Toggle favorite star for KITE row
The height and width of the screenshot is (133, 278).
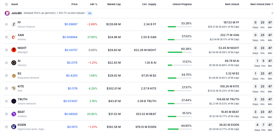(x=6, y=88)
